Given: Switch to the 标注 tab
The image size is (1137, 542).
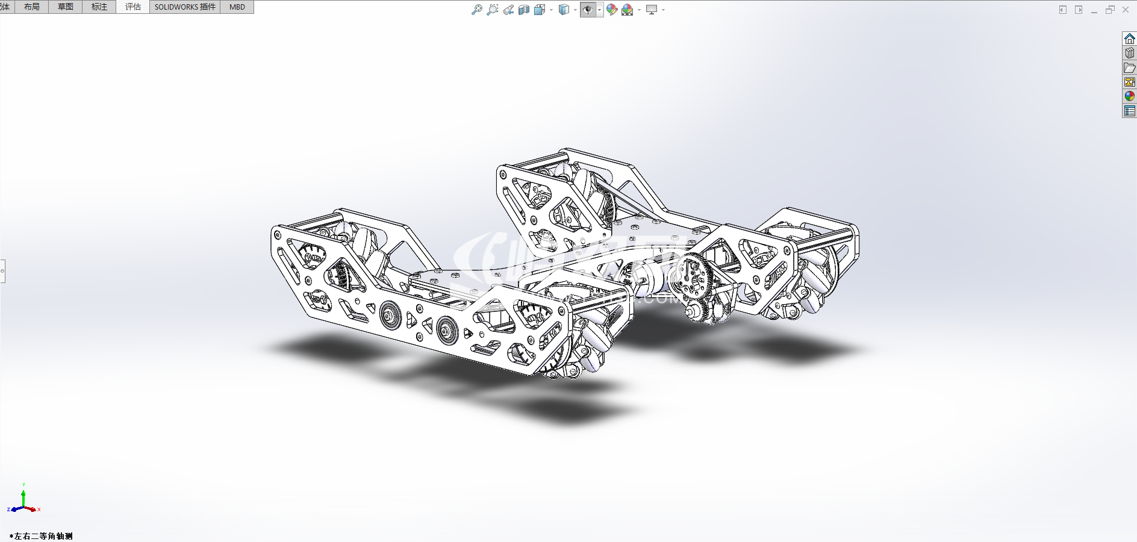Looking at the screenshot, I should click(x=99, y=7).
